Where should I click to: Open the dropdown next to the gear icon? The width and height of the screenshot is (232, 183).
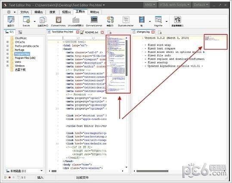[x=15, y=12]
